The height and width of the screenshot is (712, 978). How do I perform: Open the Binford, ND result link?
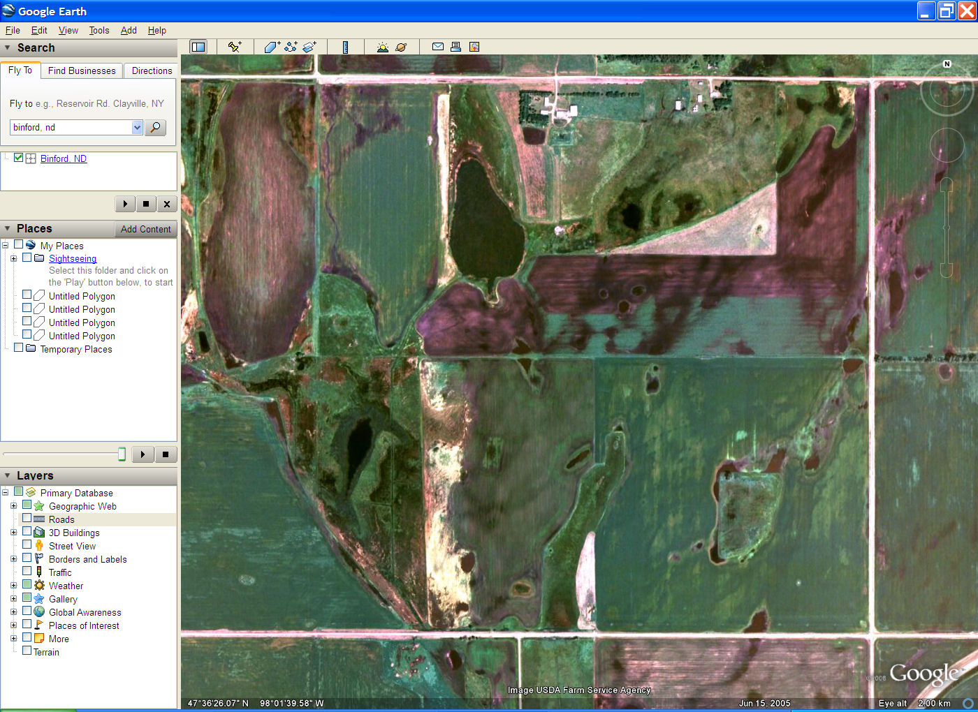click(x=64, y=158)
